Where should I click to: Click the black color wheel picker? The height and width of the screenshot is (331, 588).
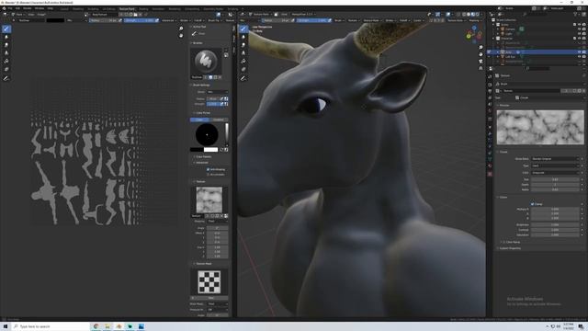tap(207, 135)
